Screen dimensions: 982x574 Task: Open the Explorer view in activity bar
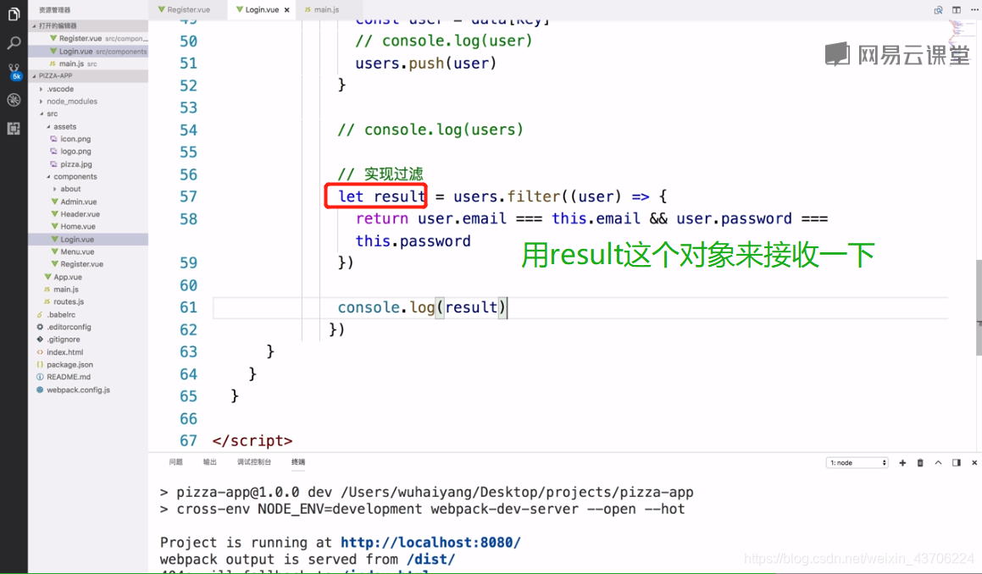pos(14,14)
